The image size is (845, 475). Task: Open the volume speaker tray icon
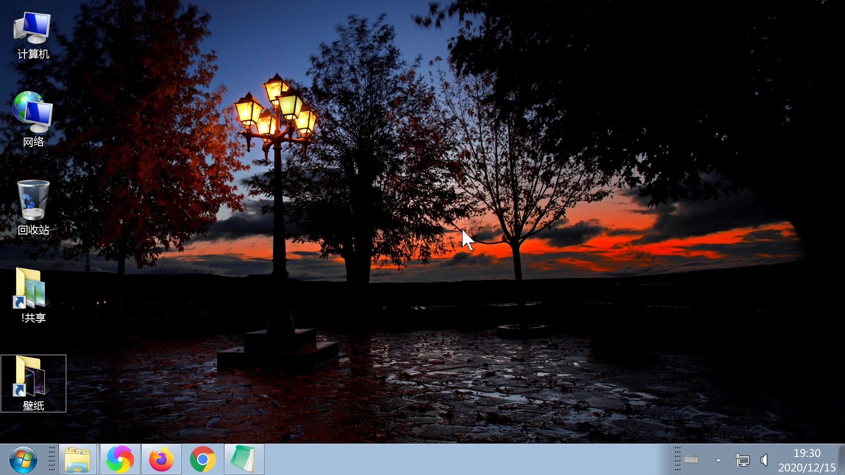764,460
